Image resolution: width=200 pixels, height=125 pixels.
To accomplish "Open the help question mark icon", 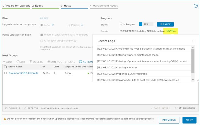I will point(196,6).
